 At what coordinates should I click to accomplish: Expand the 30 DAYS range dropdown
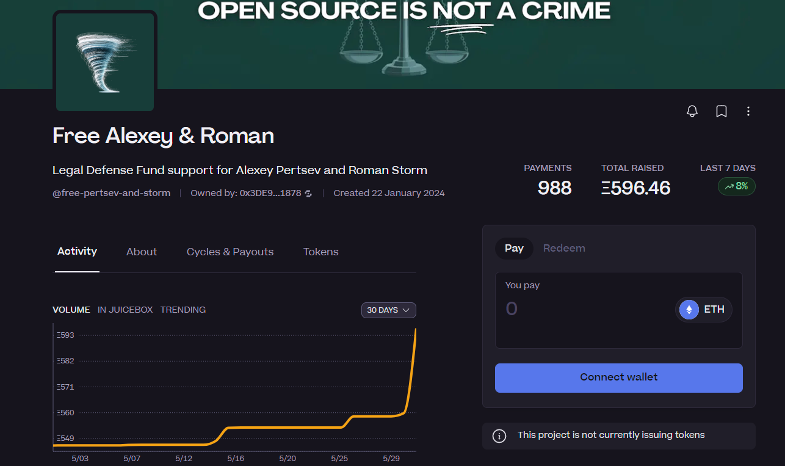389,310
